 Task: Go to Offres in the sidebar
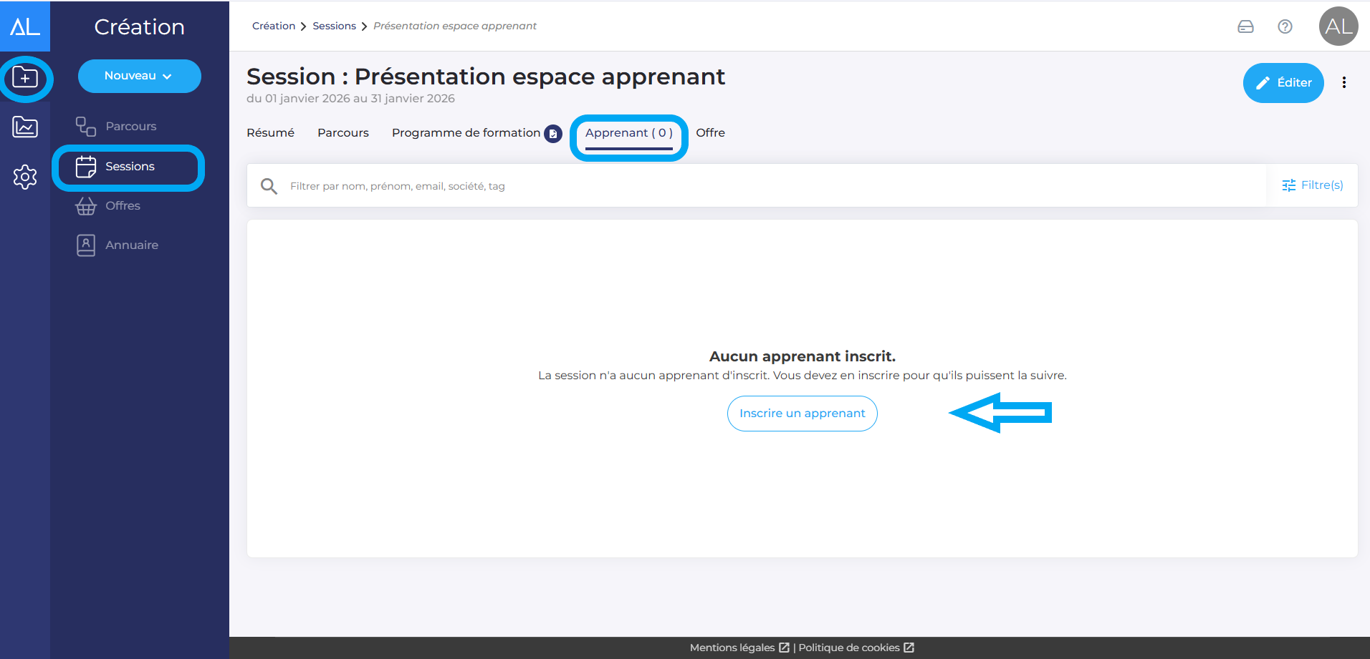coord(123,206)
